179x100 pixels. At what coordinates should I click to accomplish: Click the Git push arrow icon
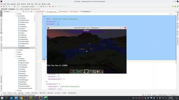[x=61, y=6]
